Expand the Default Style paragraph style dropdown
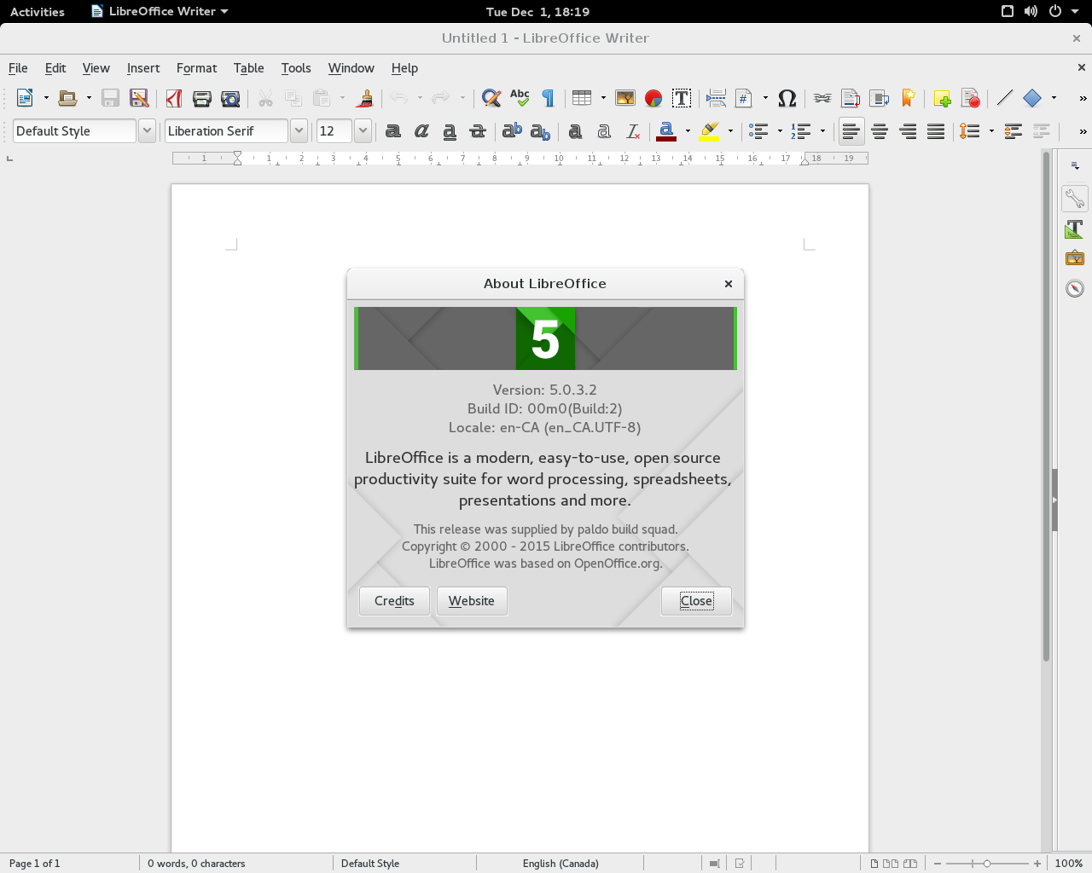 (x=147, y=131)
